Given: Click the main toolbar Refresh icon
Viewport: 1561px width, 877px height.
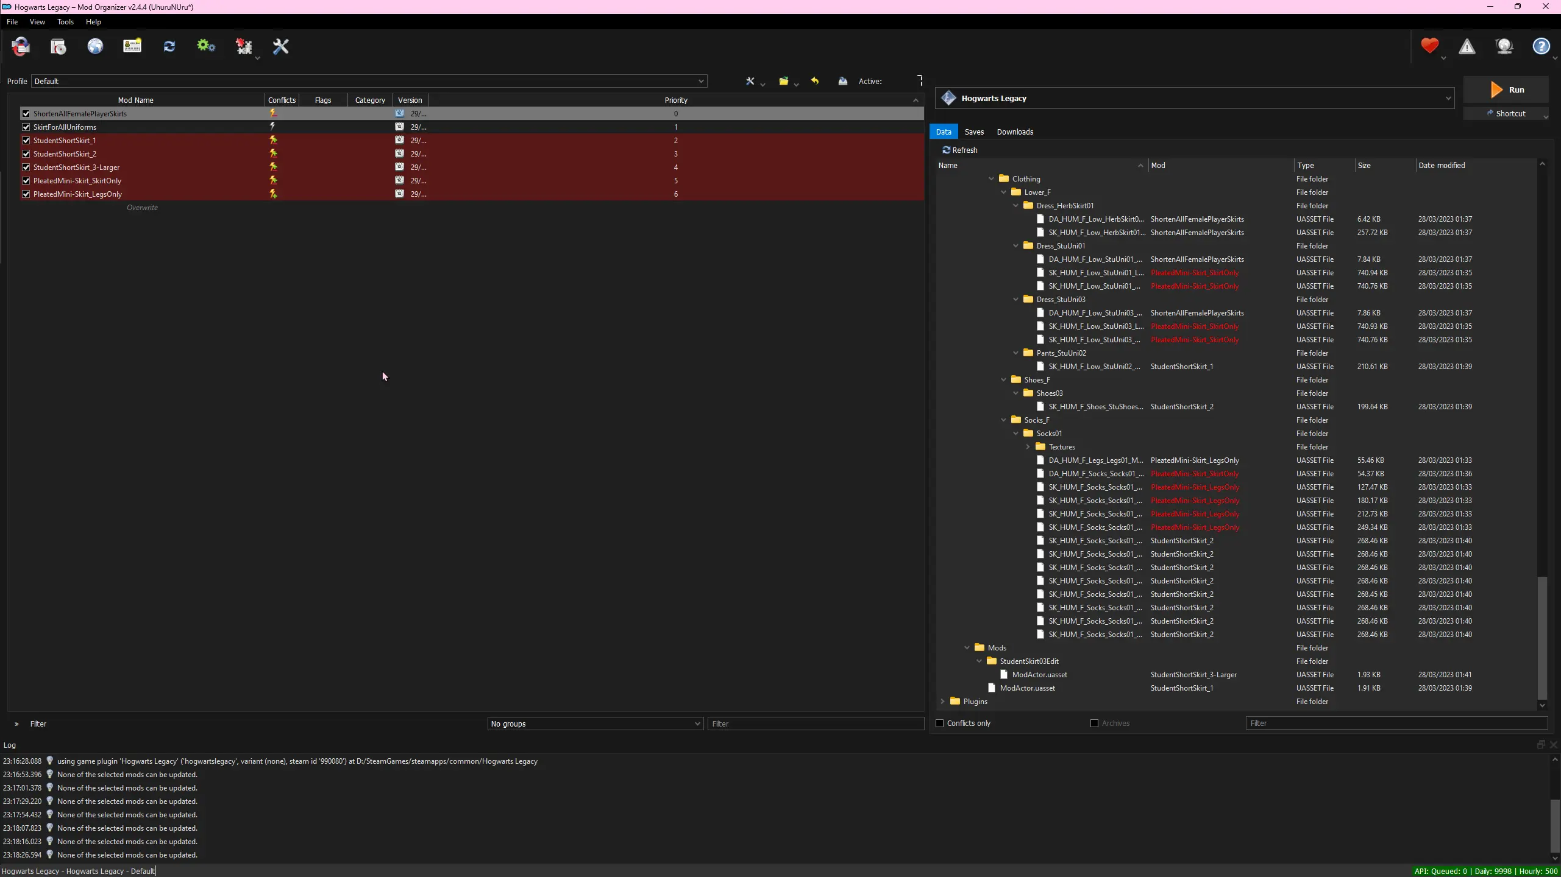Looking at the screenshot, I should coord(169,46).
